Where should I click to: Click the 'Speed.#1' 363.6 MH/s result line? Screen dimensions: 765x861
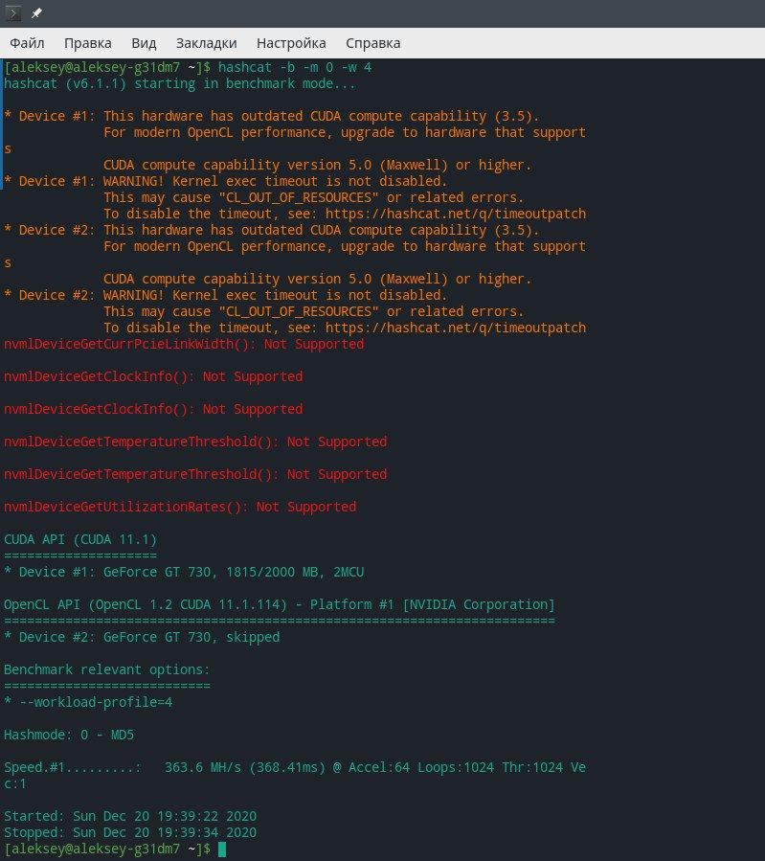point(295,768)
